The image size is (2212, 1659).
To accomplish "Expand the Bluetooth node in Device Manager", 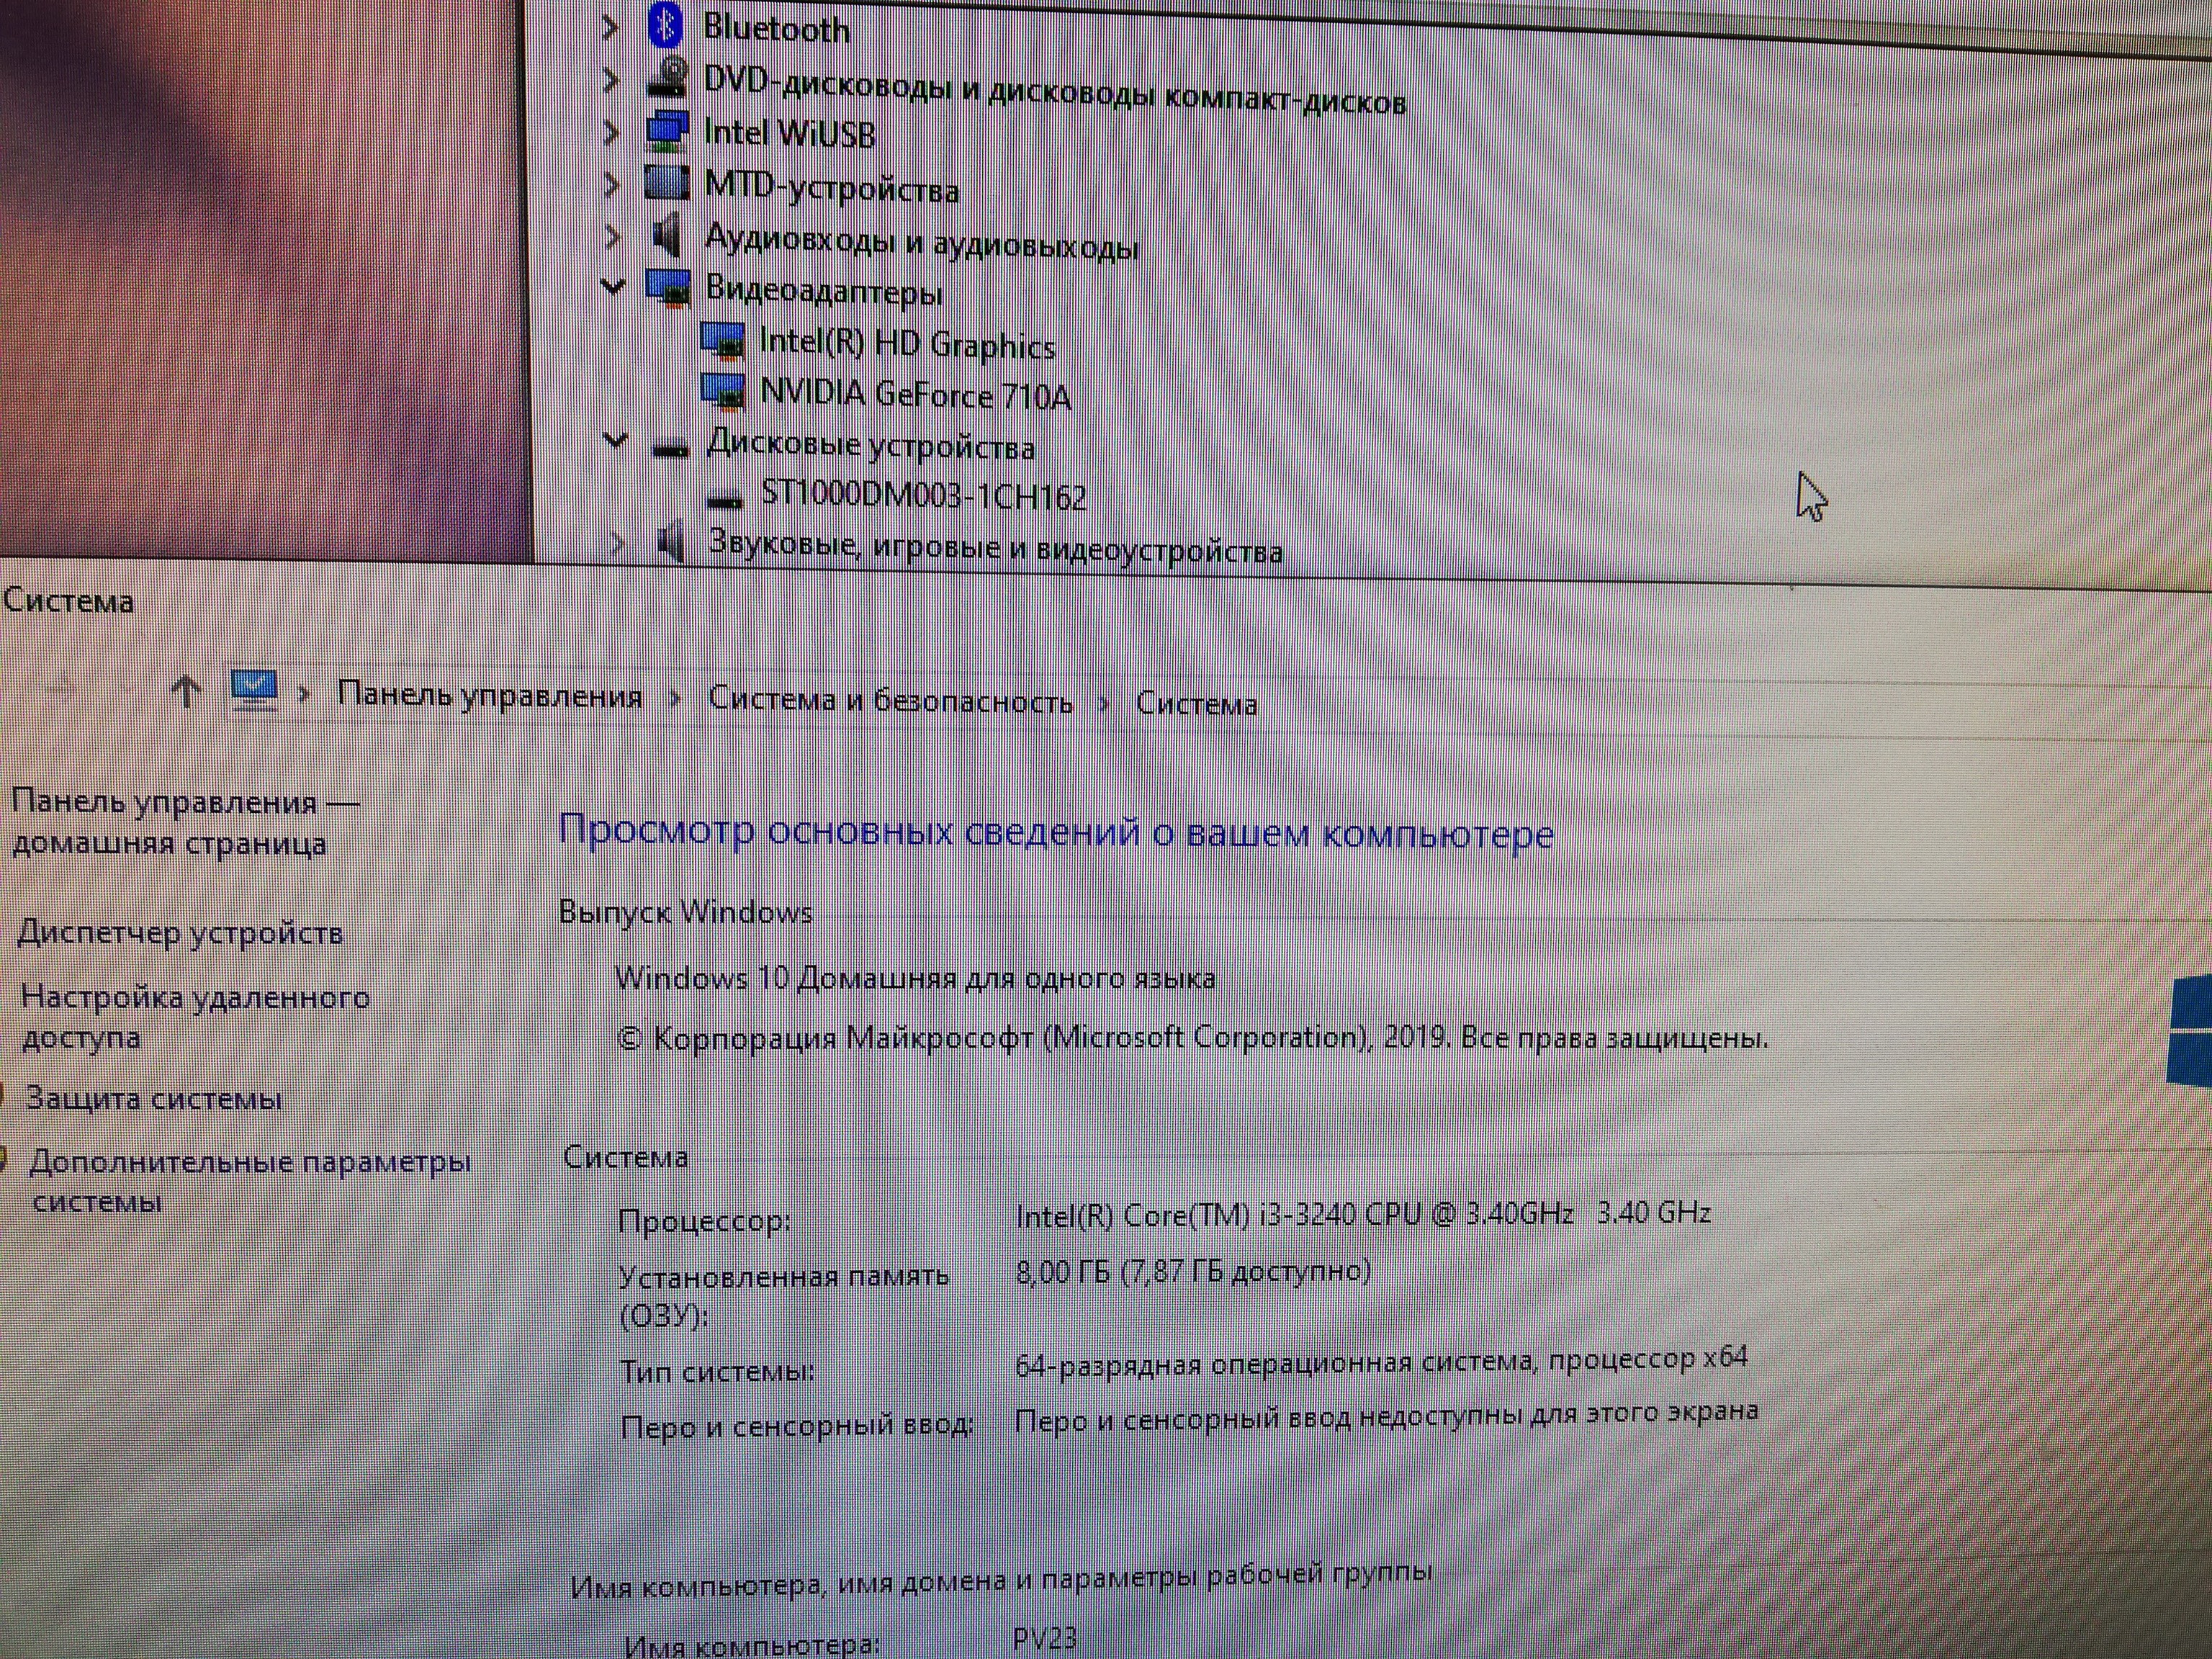I will tap(610, 27).
